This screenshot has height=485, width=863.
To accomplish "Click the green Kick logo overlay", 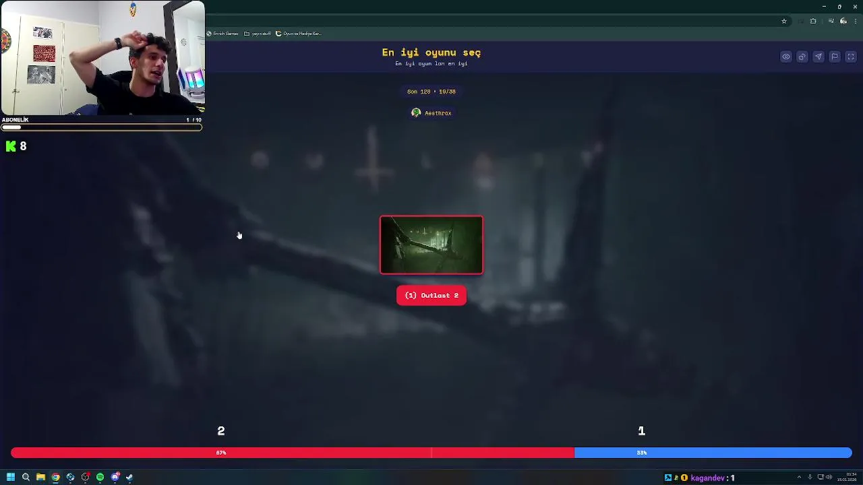I will click(10, 146).
